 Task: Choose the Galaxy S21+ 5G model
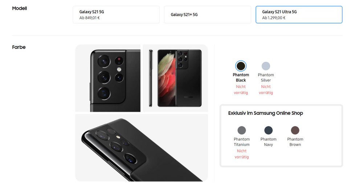click(x=207, y=14)
